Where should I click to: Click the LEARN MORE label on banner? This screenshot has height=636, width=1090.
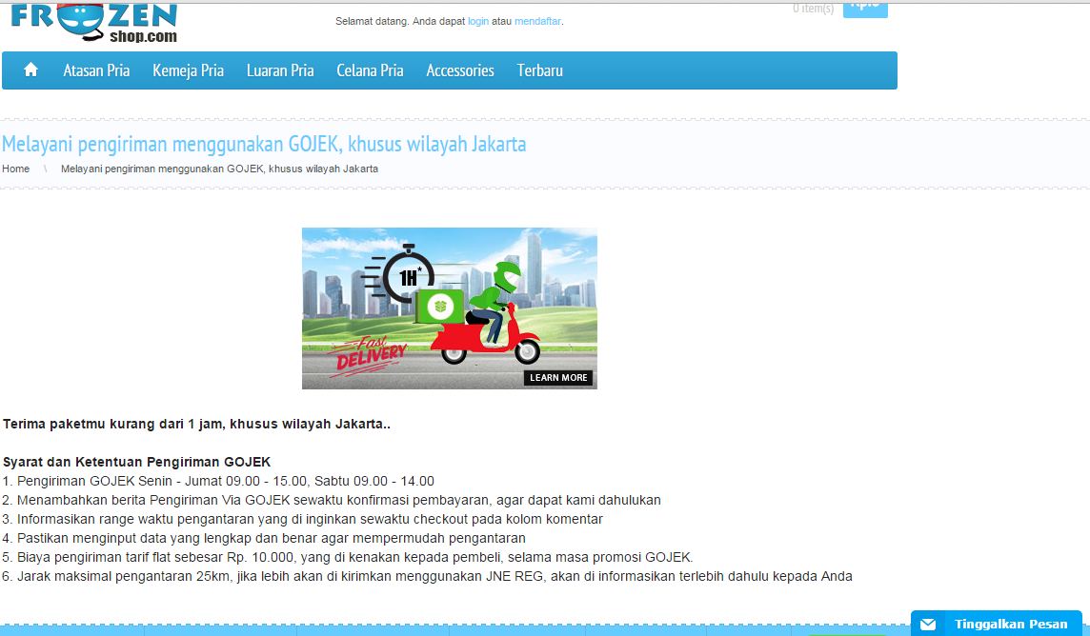(558, 378)
